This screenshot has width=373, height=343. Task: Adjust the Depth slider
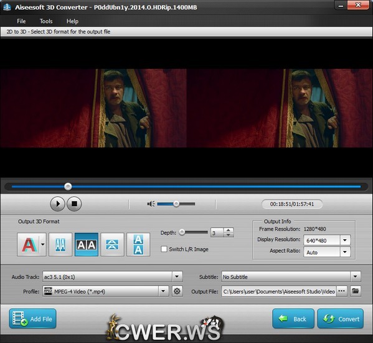tap(193, 232)
